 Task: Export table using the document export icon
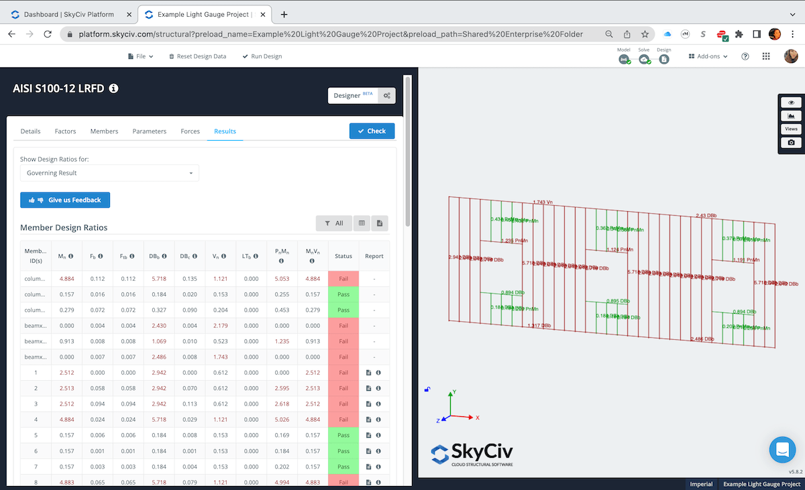[378, 223]
